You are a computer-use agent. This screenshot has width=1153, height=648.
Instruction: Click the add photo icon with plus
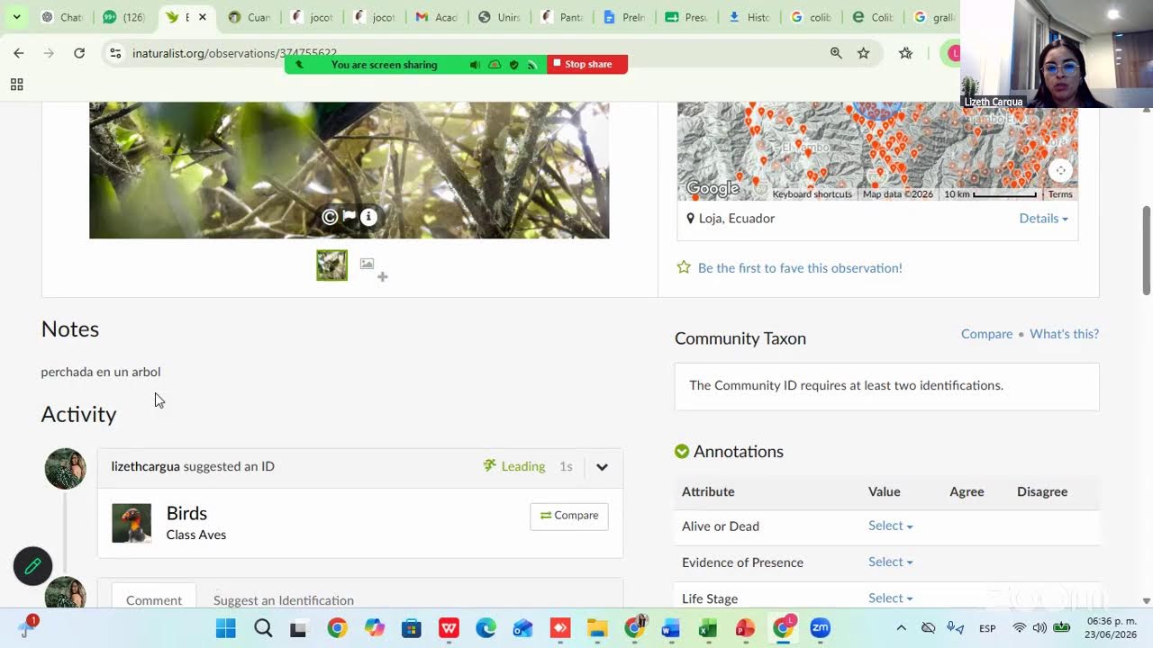374,268
